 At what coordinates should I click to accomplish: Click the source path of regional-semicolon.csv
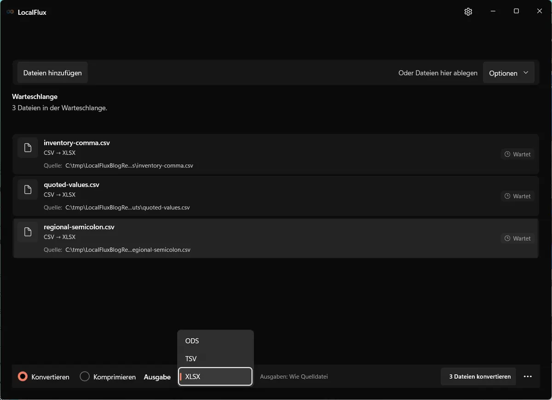tap(128, 250)
